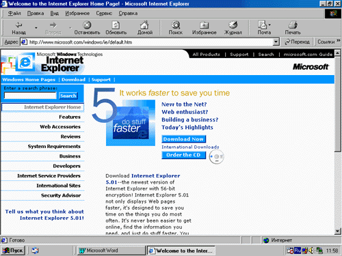Screen dimensions: 342x256
Task: Go to the home page via Домой icon
Action: pos(144,25)
